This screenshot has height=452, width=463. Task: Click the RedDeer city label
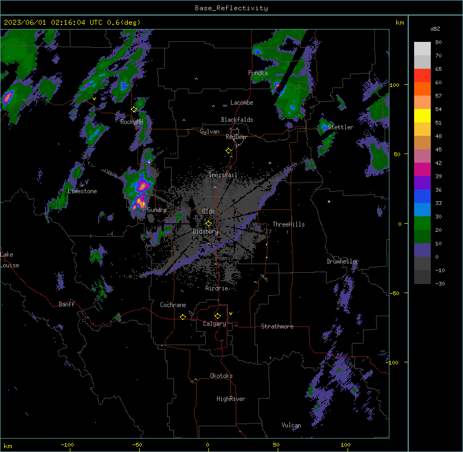pyautogui.click(x=237, y=137)
